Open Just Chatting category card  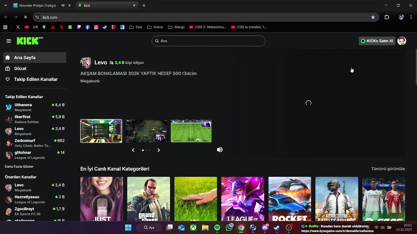pyautogui.click(x=102, y=199)
